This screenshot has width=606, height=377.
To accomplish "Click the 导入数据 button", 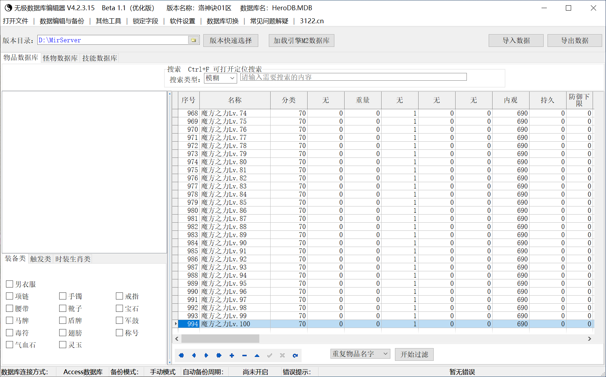I will coord(516,41).
